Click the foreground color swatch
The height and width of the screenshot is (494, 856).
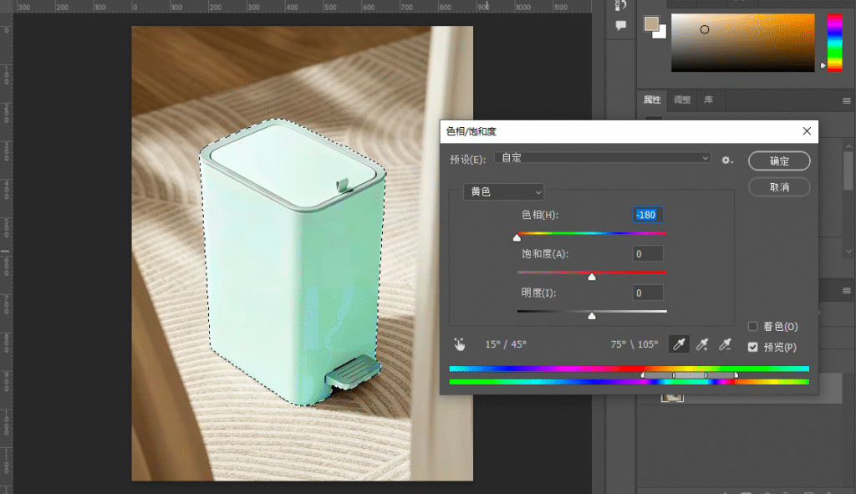click(x=650, y=24)
